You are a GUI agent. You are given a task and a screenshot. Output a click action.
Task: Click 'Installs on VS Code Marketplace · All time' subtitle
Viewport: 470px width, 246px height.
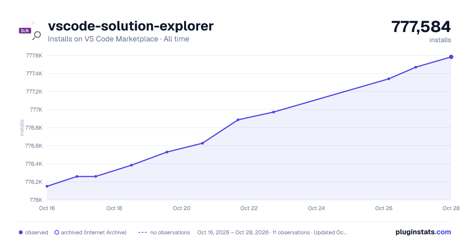pyautogui.click(x=118, y=39)
